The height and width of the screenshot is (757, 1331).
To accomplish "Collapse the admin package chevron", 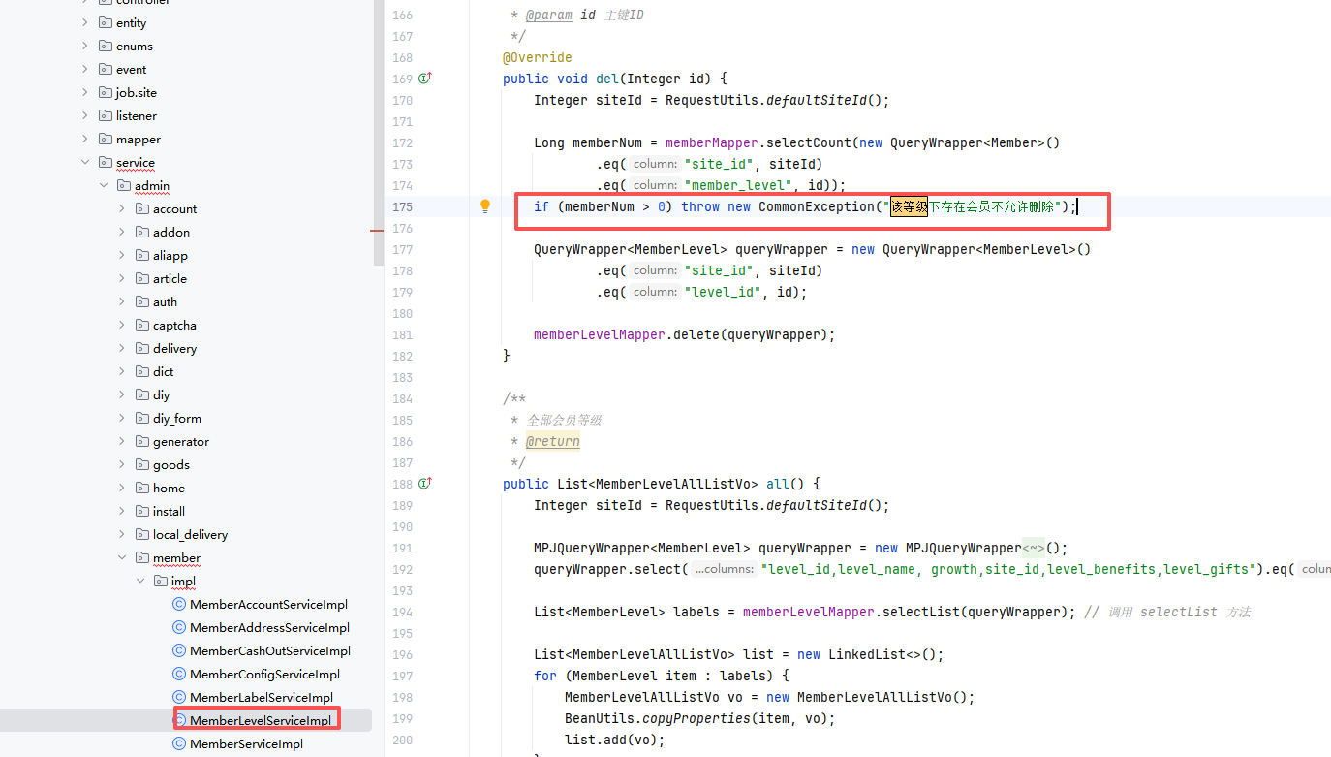I will click(104, 185).
